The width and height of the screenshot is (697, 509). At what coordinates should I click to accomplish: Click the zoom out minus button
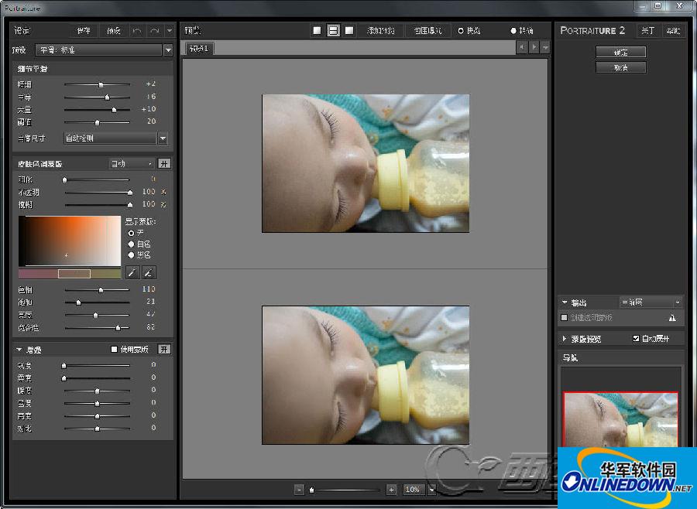point(300,490)
